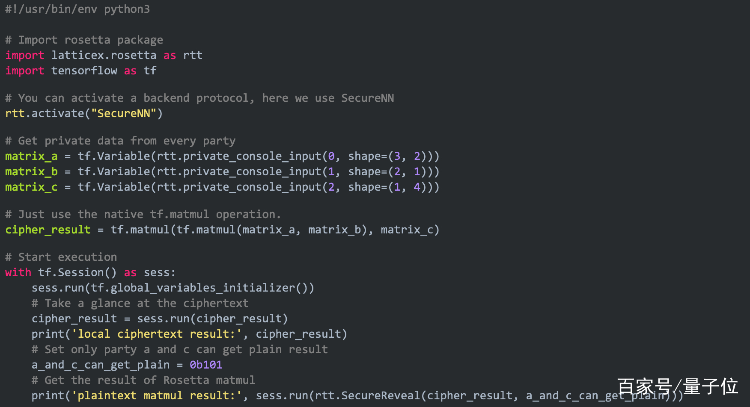
Task: Click '# Get private data from every party' comment
Action: click(x=120, y=141)
